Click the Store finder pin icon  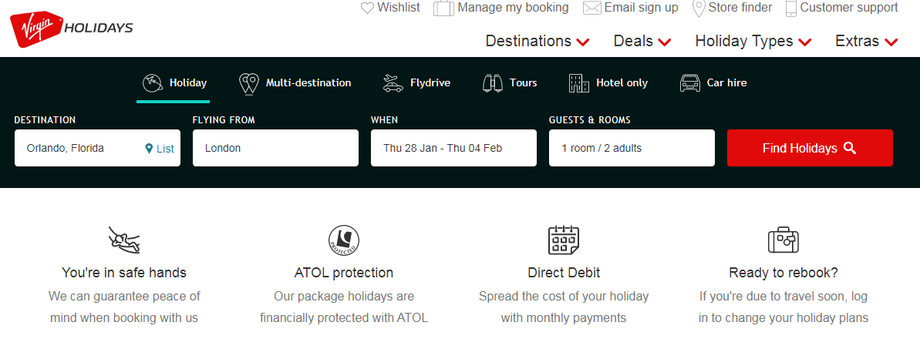(x=699, y=8)
